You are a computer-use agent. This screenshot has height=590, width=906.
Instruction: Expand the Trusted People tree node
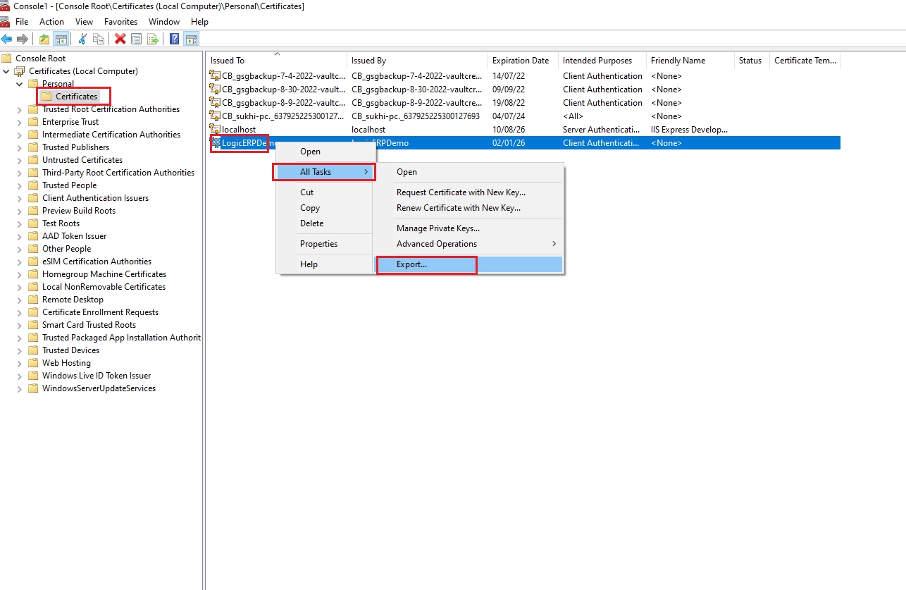(x=20, y=185)
